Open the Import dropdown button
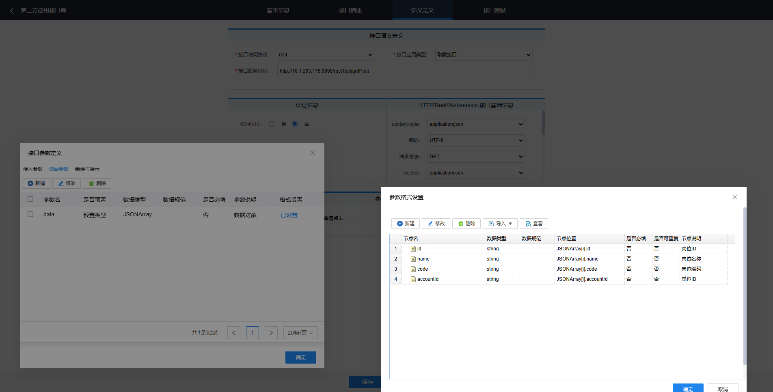773x392 pixels. [500, 224]
